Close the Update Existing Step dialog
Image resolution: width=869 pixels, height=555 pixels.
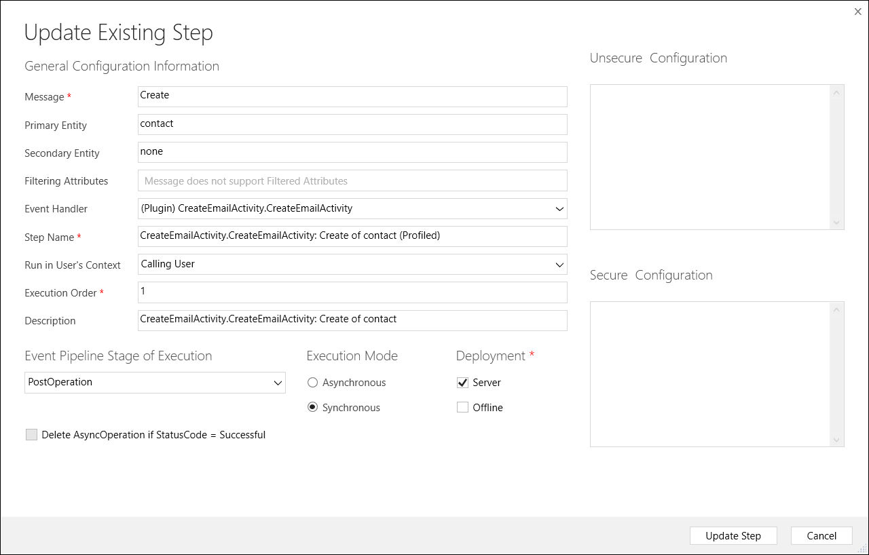click(x=858, y=11)
